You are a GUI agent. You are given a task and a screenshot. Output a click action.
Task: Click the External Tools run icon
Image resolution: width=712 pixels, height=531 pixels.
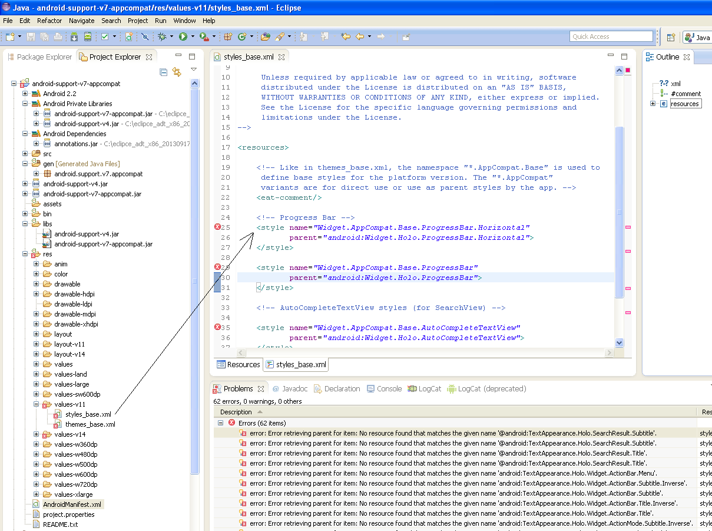(x=203, y=37)
